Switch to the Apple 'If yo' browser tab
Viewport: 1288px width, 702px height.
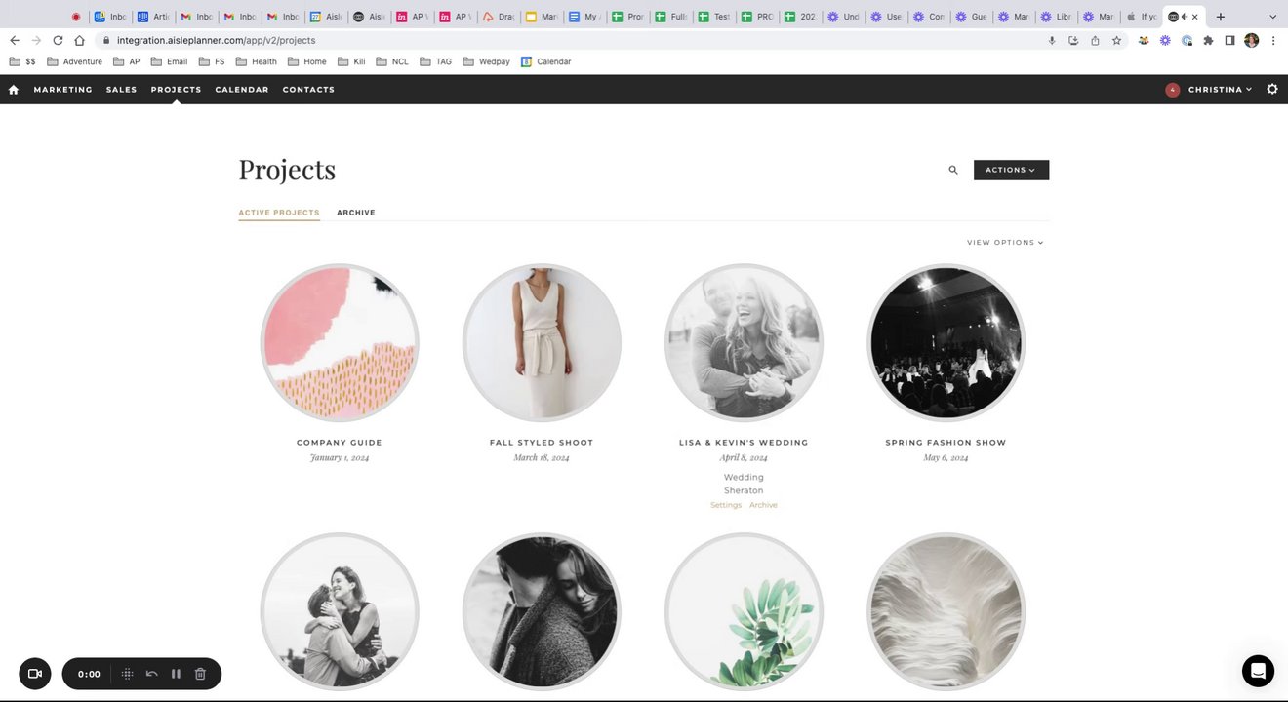click(x=1142, y=17)
